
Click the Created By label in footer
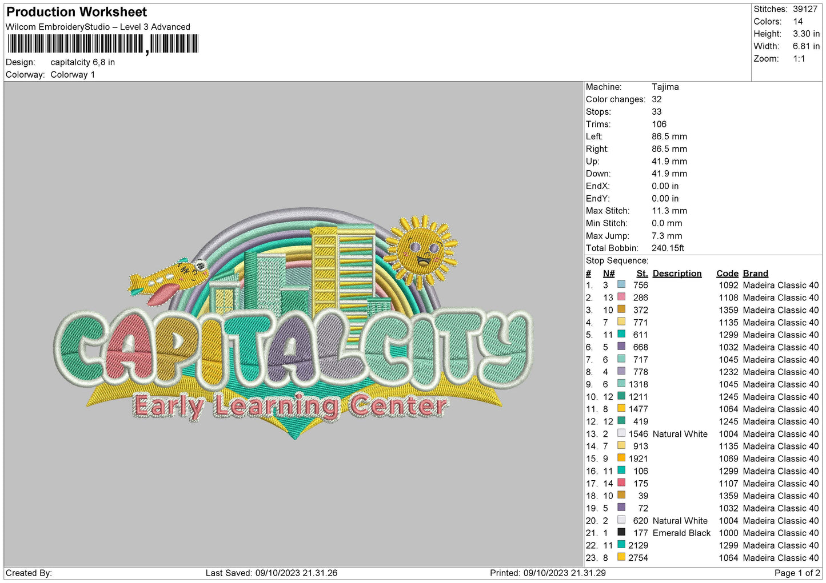click(x=29, y=573)
